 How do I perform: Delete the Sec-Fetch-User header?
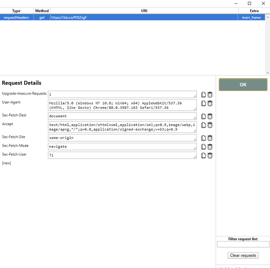pos(210,155)
